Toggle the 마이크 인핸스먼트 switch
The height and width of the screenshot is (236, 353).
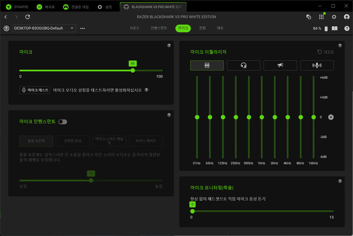click(63, 122)
